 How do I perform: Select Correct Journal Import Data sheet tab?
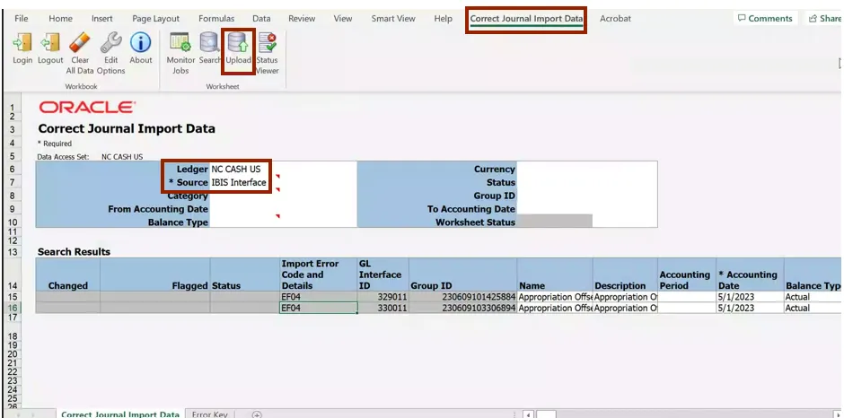point(120,414)
